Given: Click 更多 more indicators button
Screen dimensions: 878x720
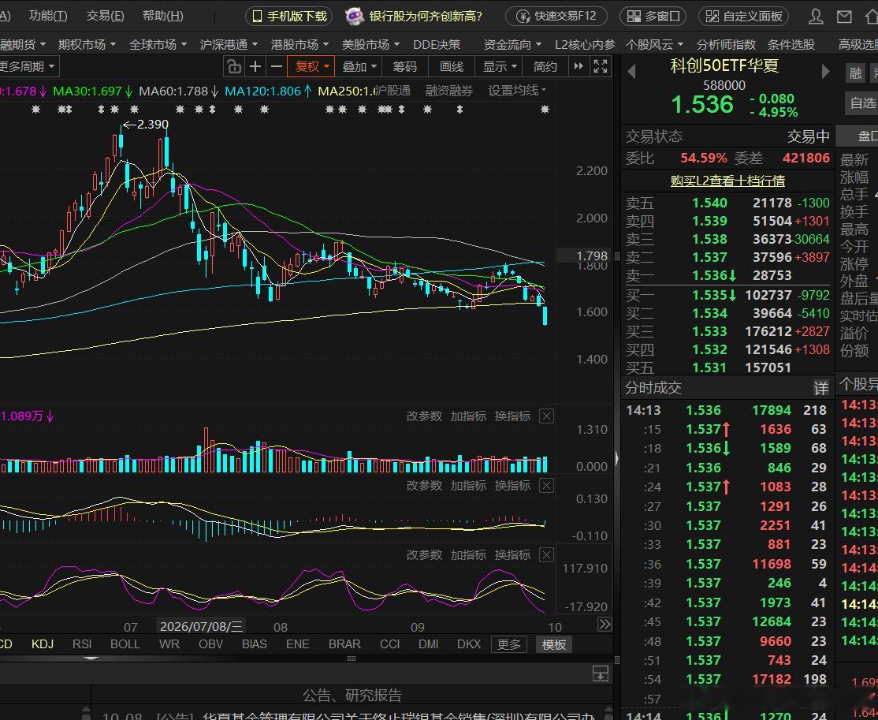Looking at the screenshot, I should pyautogui.click(x=509, y=644).
